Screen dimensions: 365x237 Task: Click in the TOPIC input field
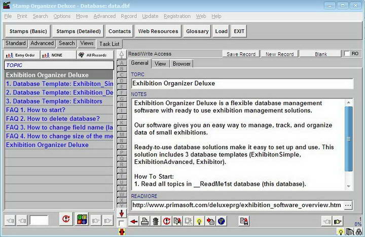(x=242, y=83)
